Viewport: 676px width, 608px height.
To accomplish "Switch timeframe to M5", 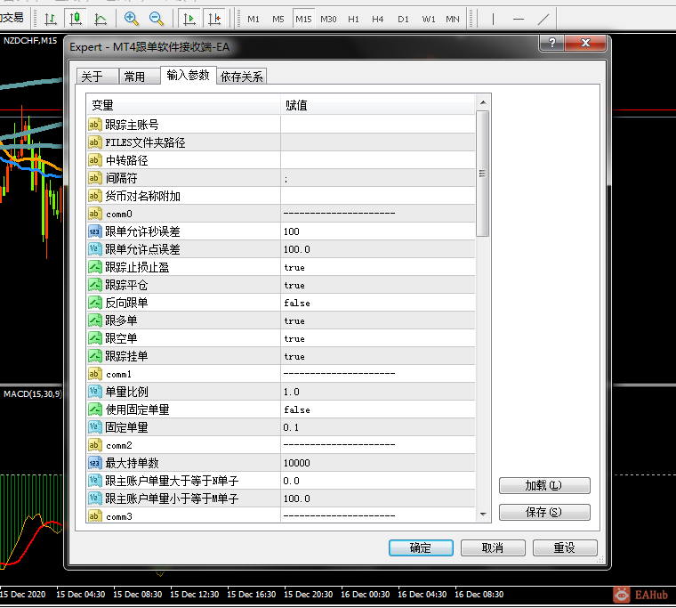I will (278, 19).
